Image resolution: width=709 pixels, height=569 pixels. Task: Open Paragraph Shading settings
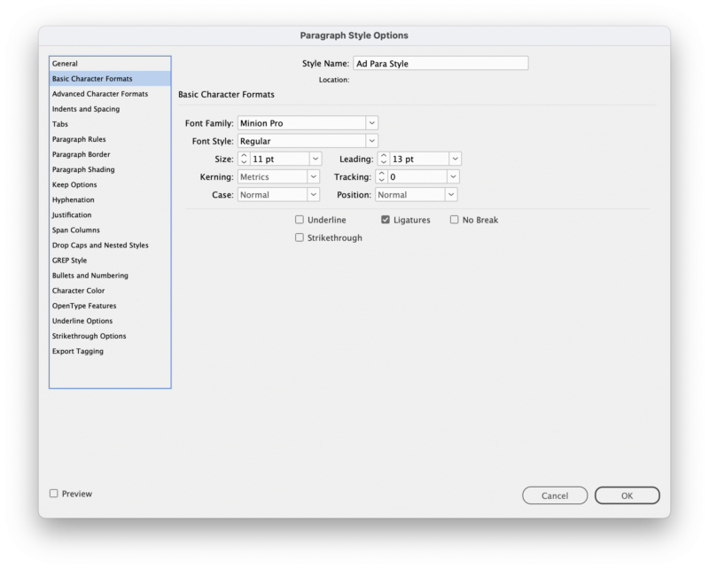[110, 169]
